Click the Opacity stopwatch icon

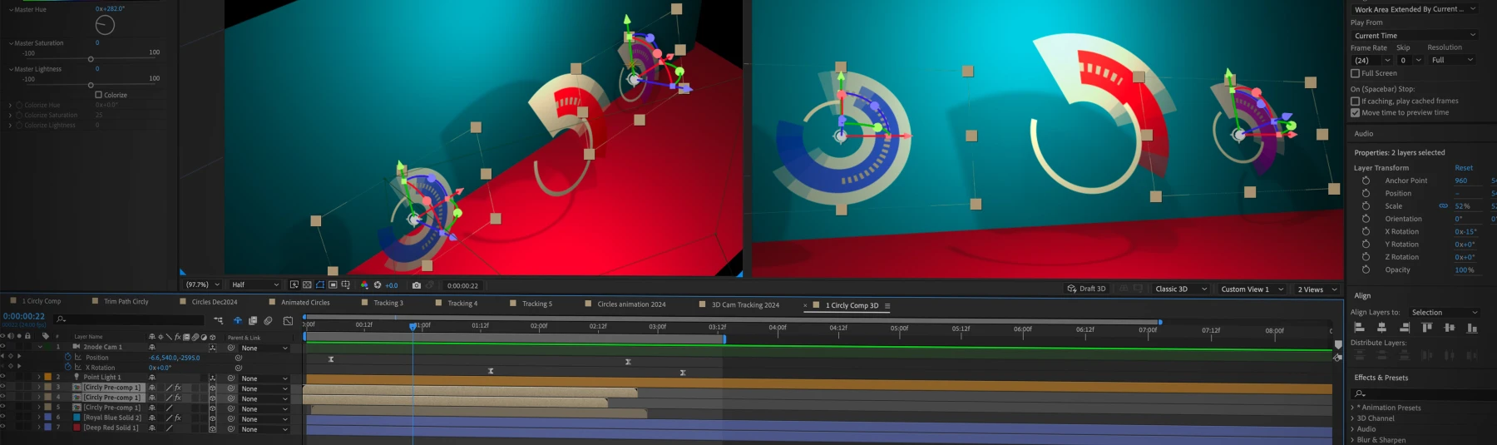pos(1366,269)
